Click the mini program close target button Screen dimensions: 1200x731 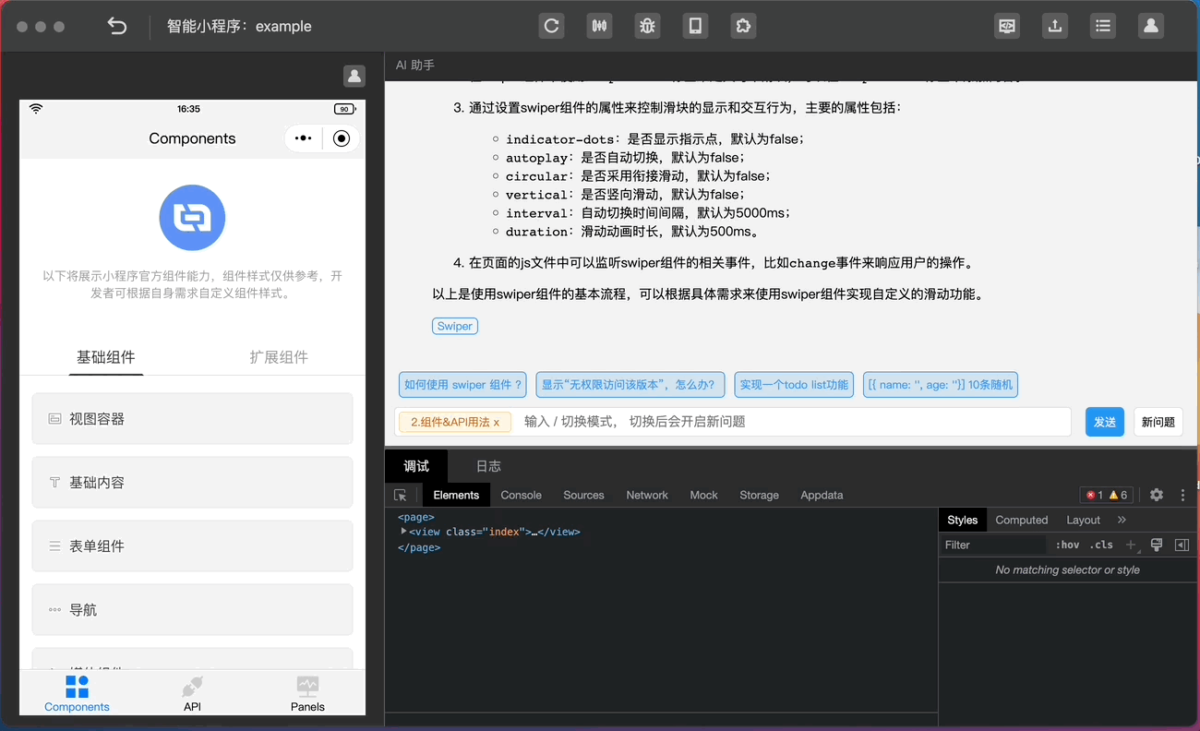coord(342,138)
